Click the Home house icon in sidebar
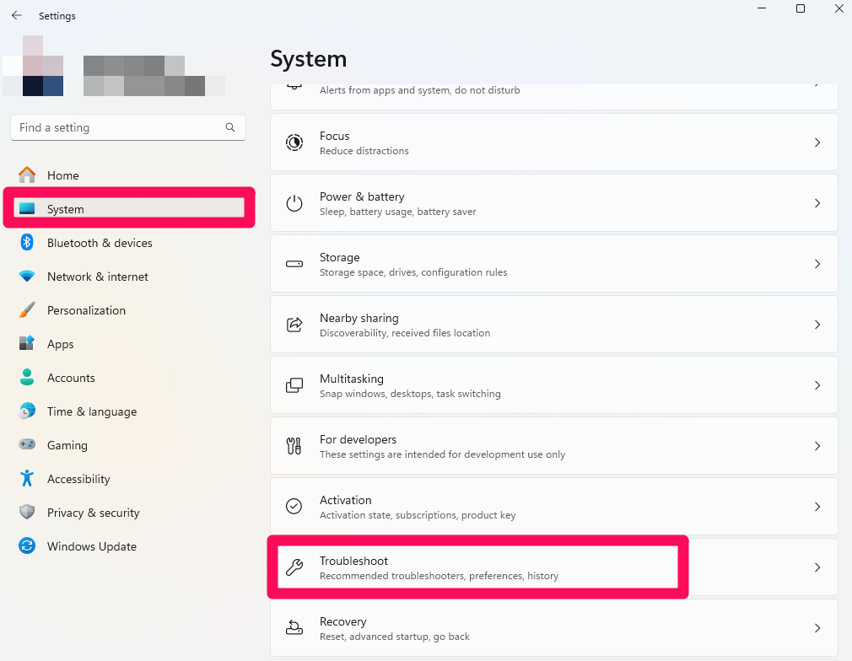 click(x=27, y=175)
